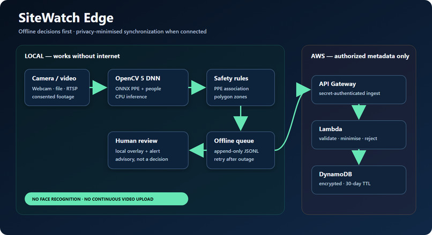Select the "append-only JSONL" line
The width and height of the screenshot is (432, 235).
pyautogui.click(x=236, y=151)
